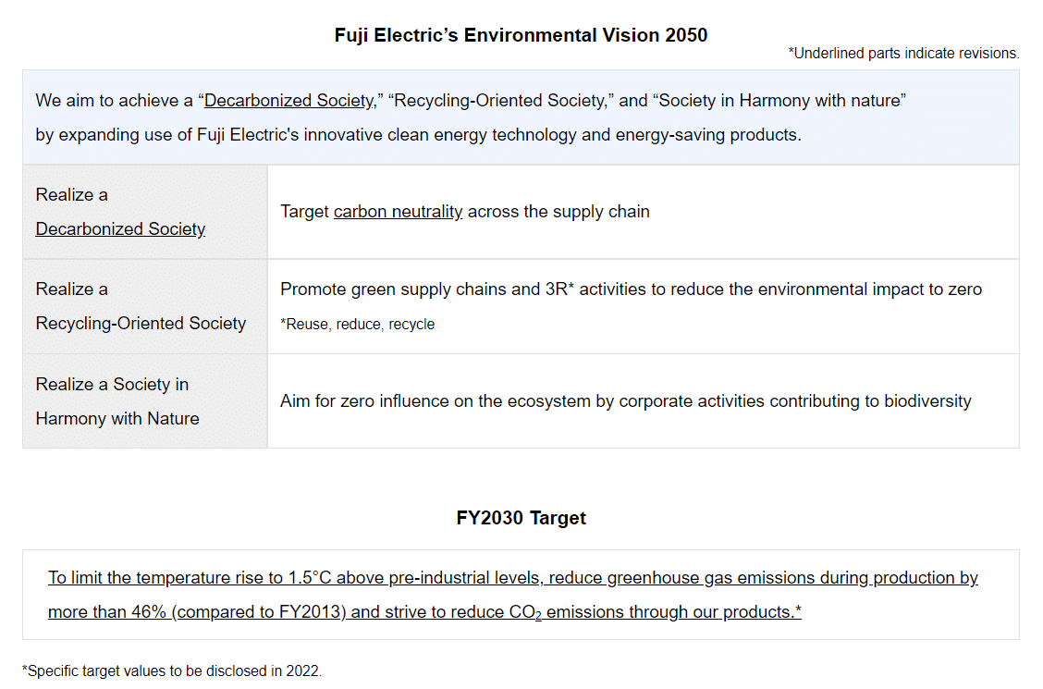Image resolution: width=1043 pixels, height=689 pixels.
Task: Click the underlined 'carbon neutrality' text
Action: tap(398, 212)
